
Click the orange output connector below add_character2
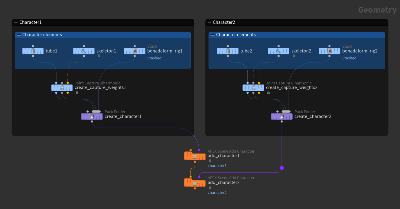pos(195,188)
